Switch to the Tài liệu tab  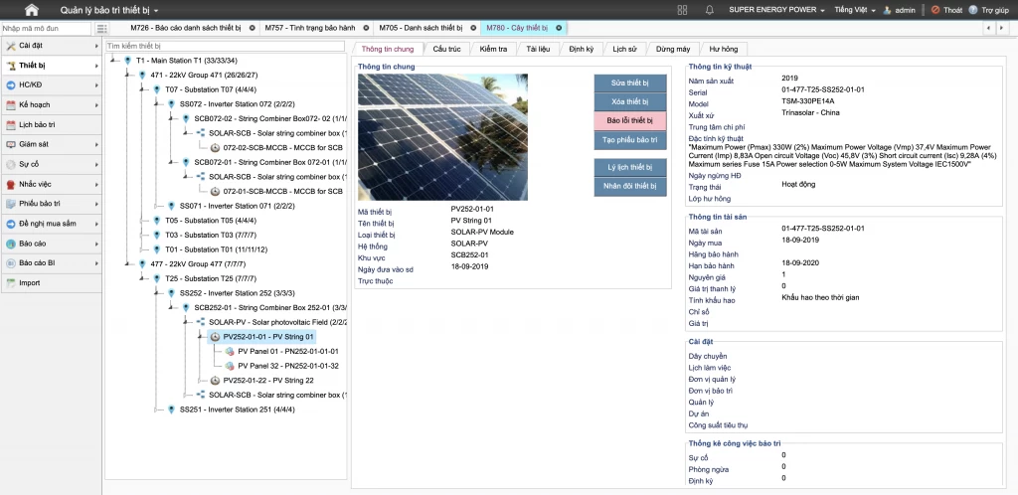click(x=538, y=50)
